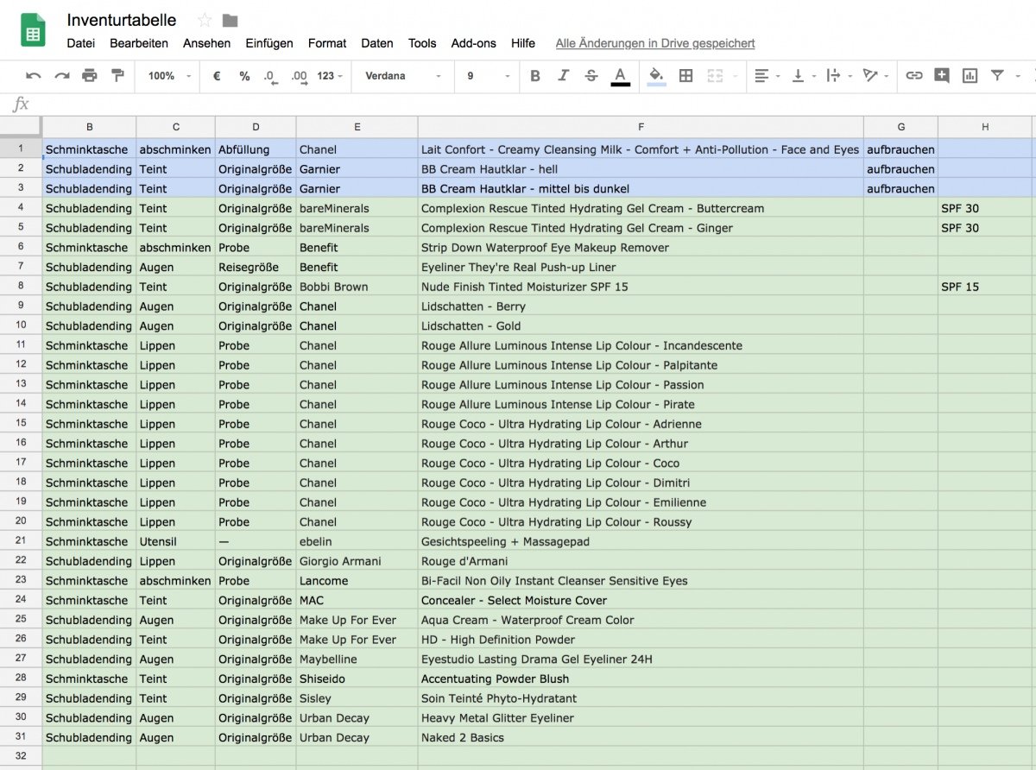Click the 'Giorgio Armani' cell
Screen dimensions: 1036x770
coord(357,561)
